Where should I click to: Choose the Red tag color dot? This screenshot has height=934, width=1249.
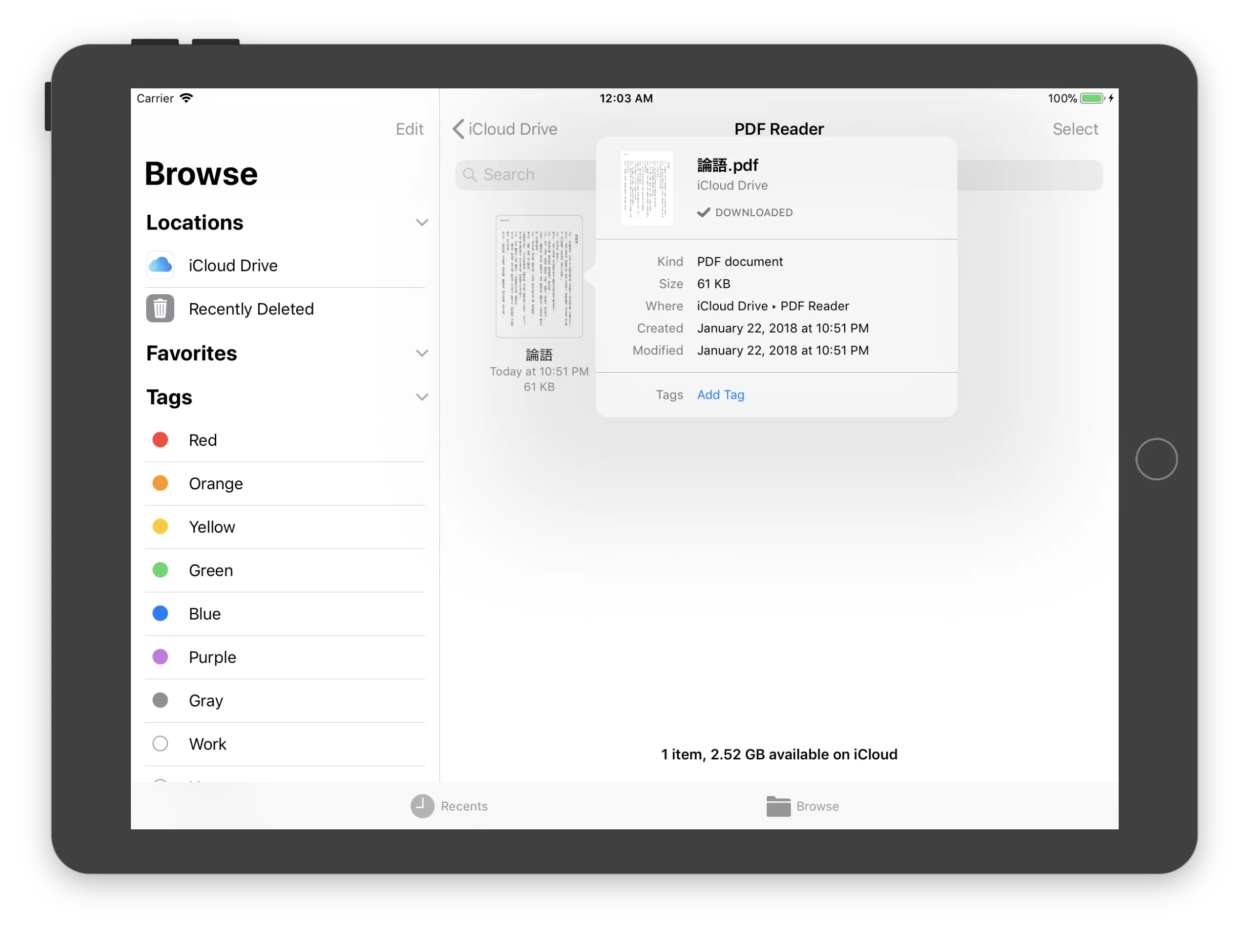coord(160,440)
